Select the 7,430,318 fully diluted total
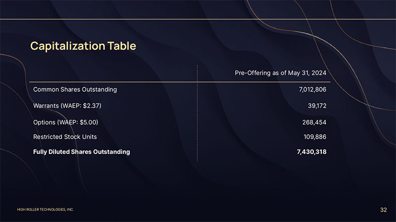396x222 pixels. tap(311, 152)
